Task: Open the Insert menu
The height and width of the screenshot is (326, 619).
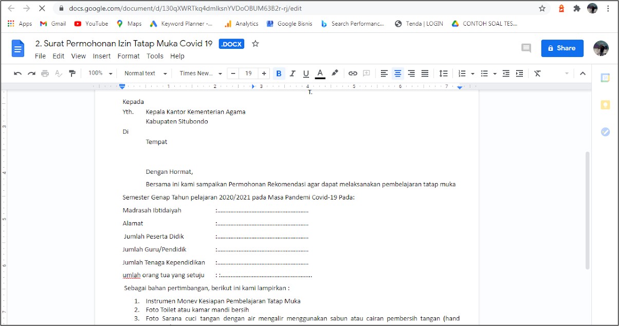Action: 102,56
